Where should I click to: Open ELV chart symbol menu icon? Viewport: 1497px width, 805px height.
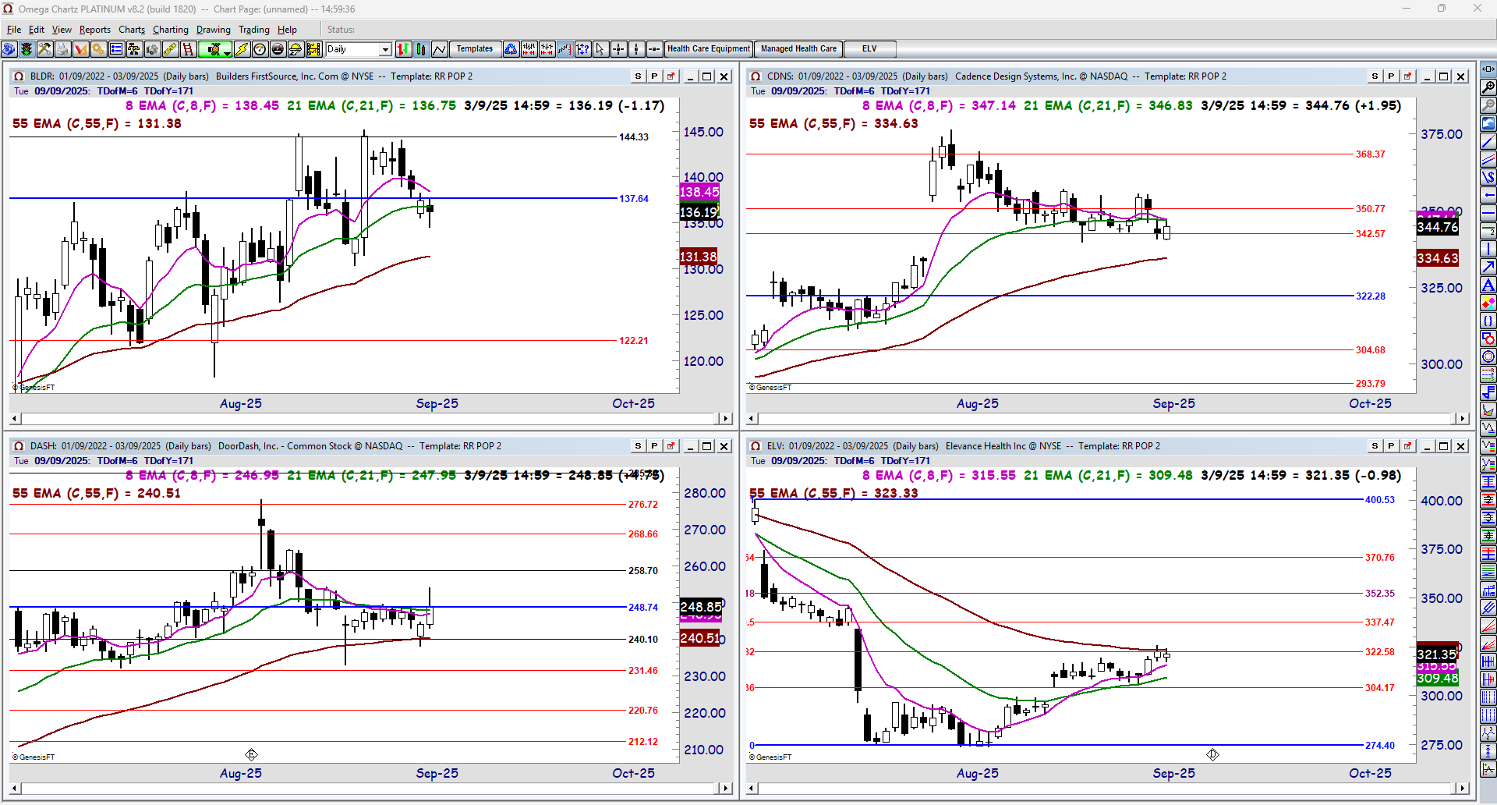coord(756,446)
